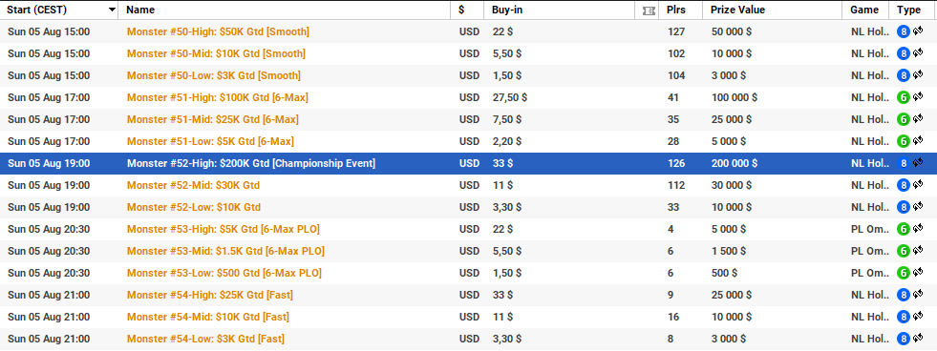Open Monster #52-Mid: $30K Gtd

pos(194,185)
